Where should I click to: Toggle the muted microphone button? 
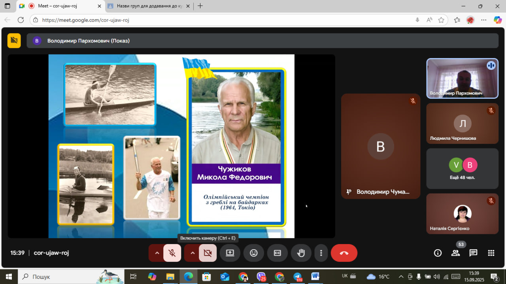click(x=172, y=253)
